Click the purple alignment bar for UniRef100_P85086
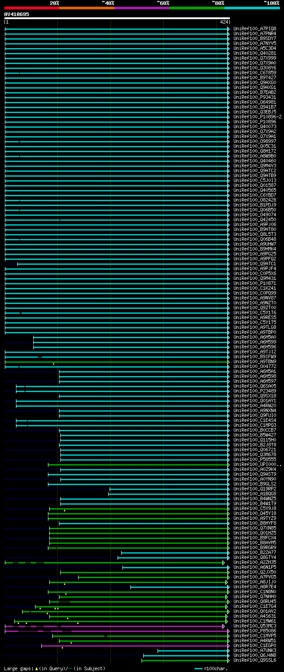Screen dimensions: 284x672 117,631
